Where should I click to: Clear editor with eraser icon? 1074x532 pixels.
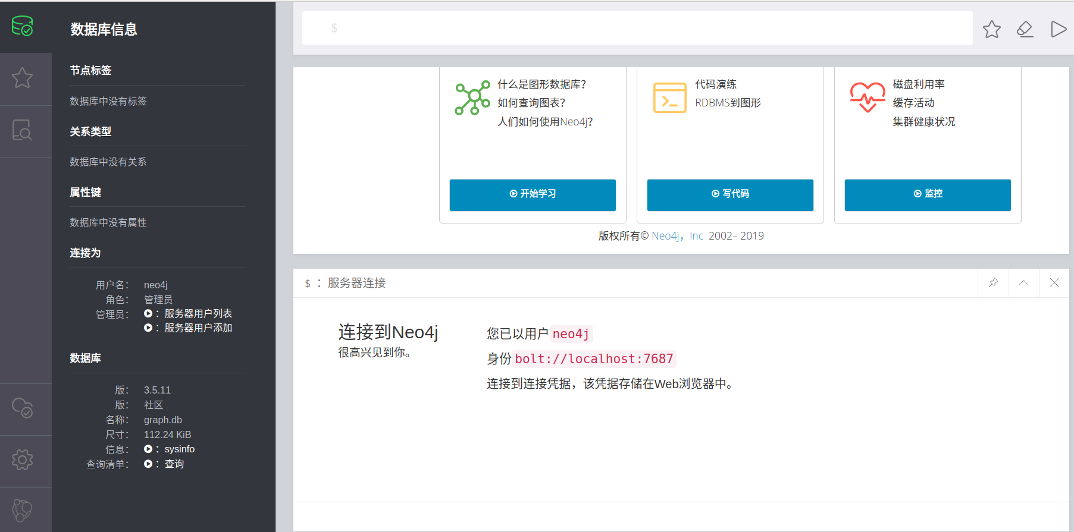(x=1025, y=29)
